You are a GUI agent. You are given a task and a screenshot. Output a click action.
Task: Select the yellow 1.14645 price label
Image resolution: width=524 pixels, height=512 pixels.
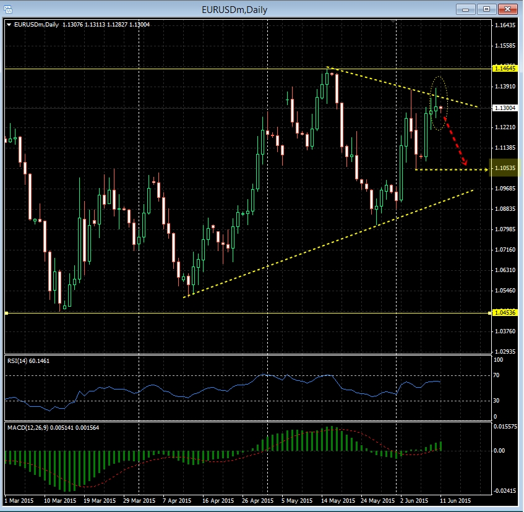pyautogui.click(x=505, y=69)
